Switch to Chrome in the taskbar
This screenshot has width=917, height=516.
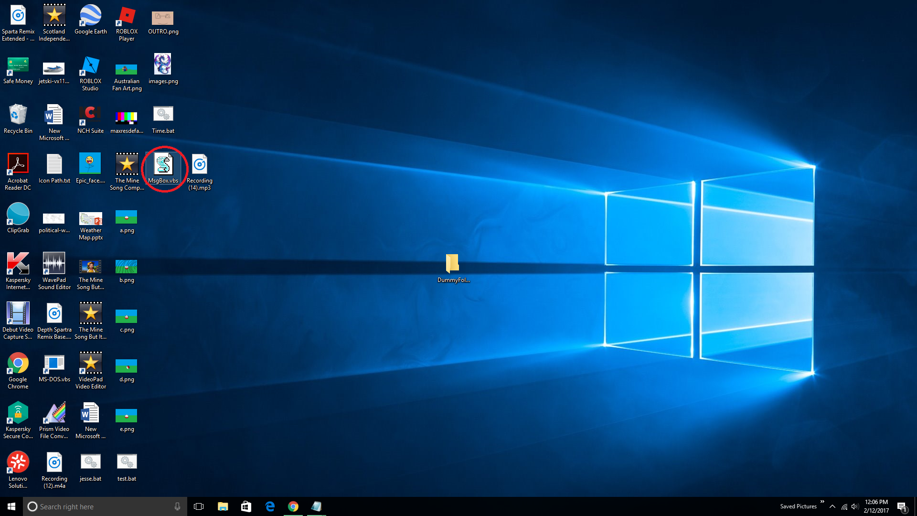[293, 506]
